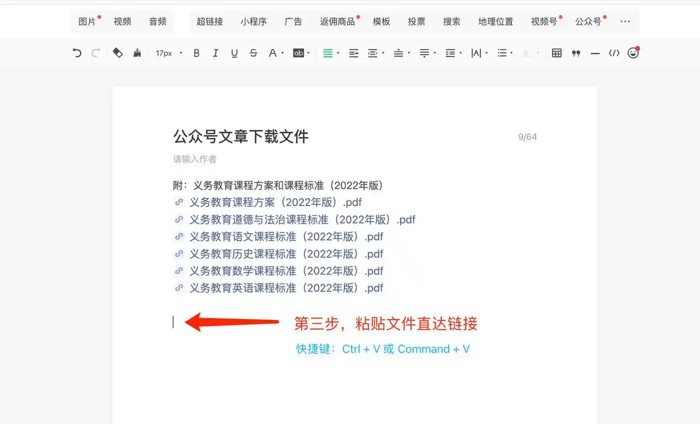Insert a horizontal divider line

coord(595,53)
